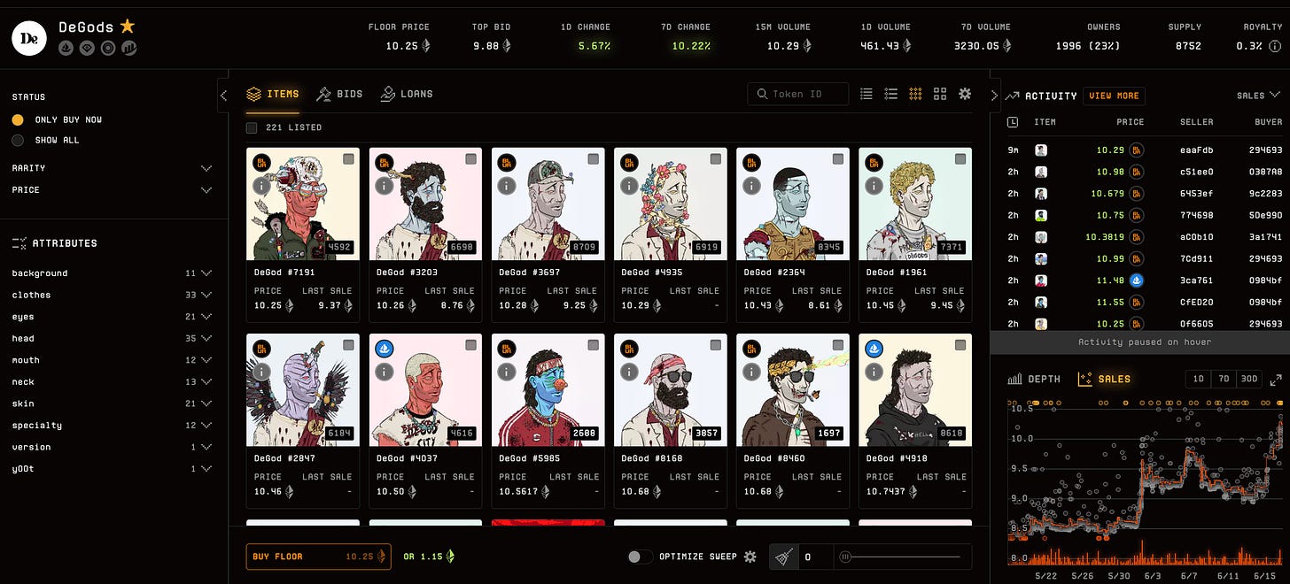The height and width of the screenshot is (584, 1290).
Task: Tick the checkbox on DeGod #2847
Action: [x=348, y=344]
